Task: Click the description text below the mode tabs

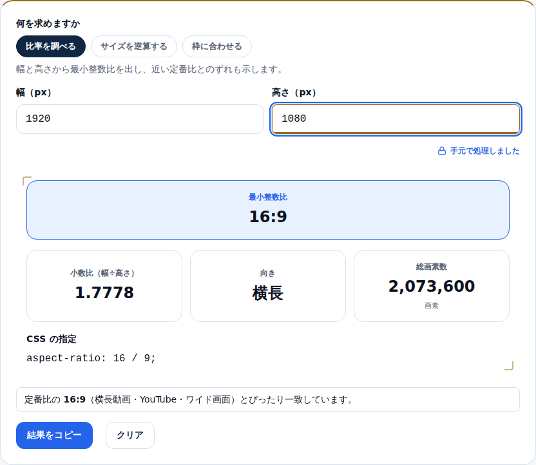Action: 149,70
